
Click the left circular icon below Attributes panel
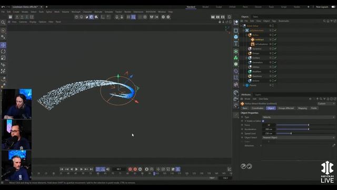(x=243, y=166)
